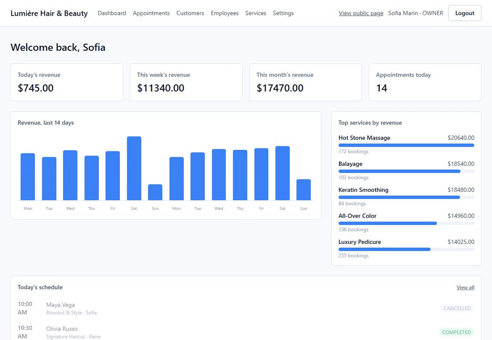Select the All-Over Color service name

pos(357,216)
